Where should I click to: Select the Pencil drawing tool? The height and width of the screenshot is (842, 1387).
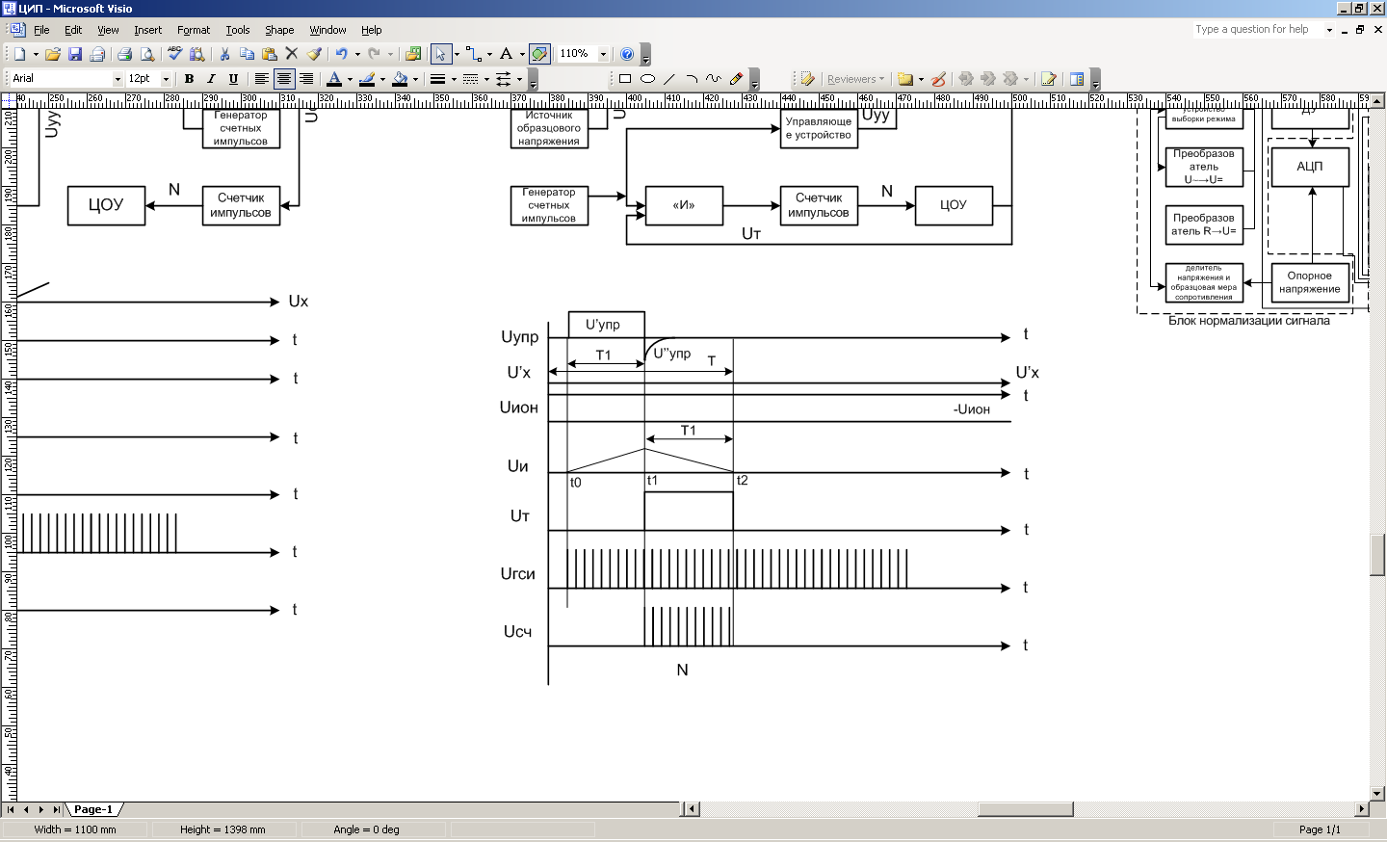click(x=737, y=79)
